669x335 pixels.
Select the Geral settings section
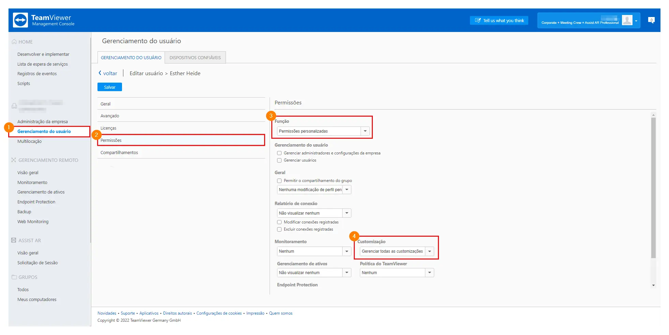[x=181, y=104]
